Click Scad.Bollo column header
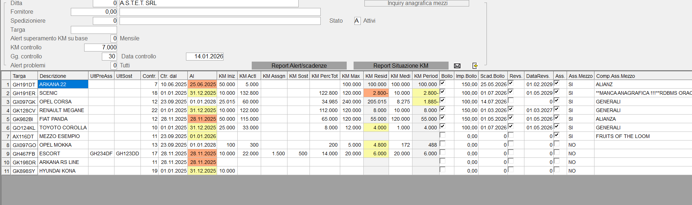Screen dimensions: 692x205 (x=492, y=76)
